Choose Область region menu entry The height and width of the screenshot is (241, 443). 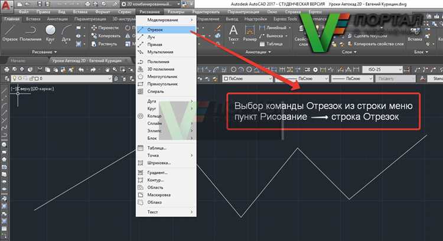click(x=166, y=187)
